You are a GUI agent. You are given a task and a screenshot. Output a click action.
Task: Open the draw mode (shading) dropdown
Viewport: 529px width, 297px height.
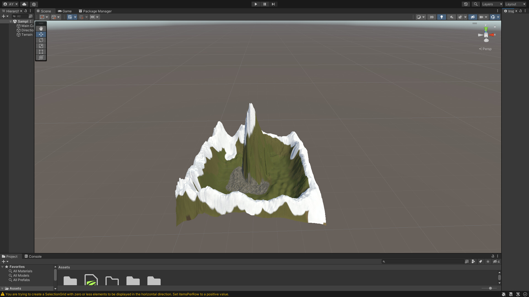coord(420,17)
